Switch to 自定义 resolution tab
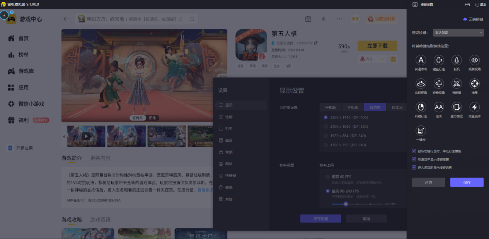 (397, 107)
